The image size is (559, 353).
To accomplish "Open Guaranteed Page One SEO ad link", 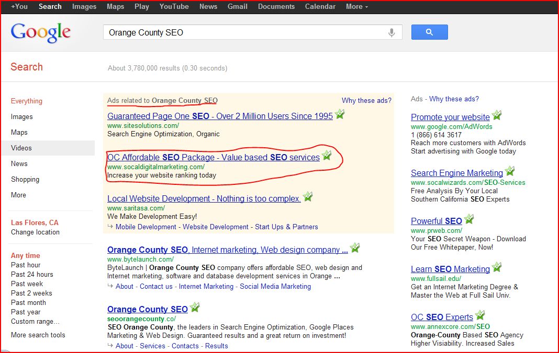I will tap(220, 116).
